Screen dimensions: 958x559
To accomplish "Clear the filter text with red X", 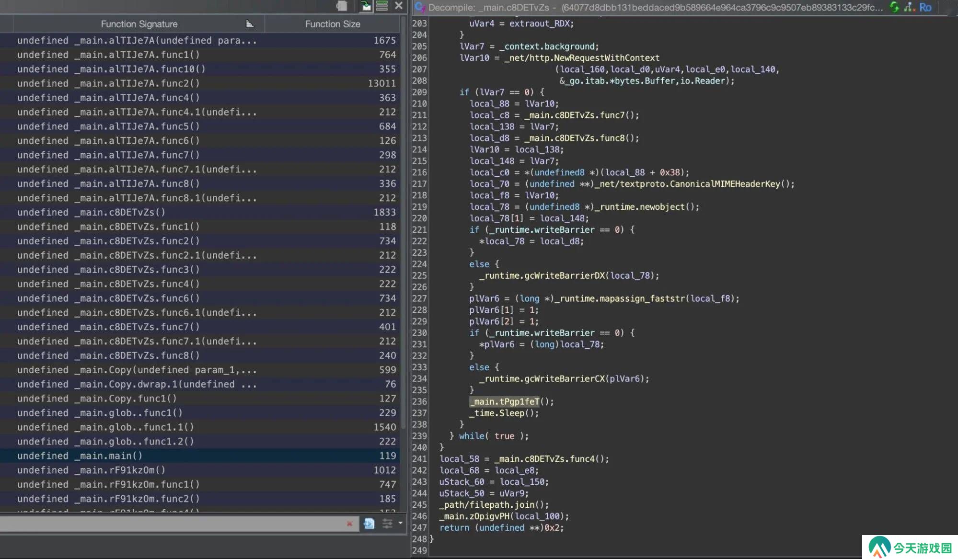I will click(x=349, y=524).
